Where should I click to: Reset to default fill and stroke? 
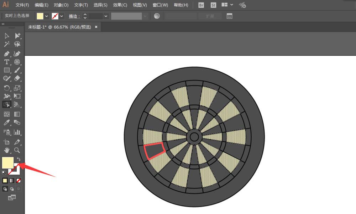(x=4, y=173)
